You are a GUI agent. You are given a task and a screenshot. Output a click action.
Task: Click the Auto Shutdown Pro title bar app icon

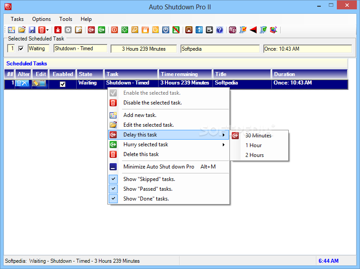pyautogui.click(x=8, y=7)
